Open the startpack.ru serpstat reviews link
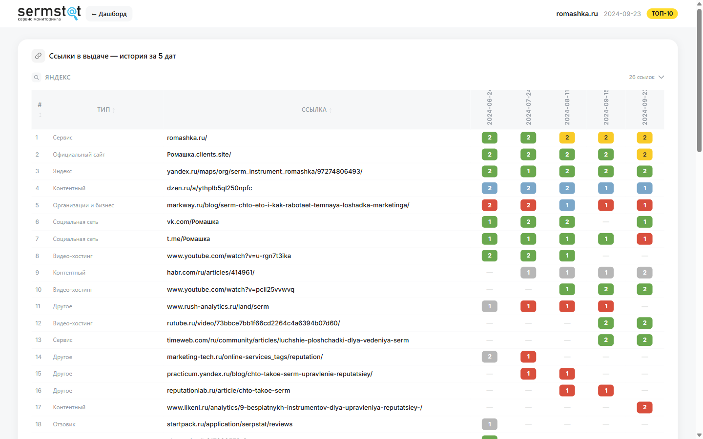This screenshot has width=703, height=439. click(229, 424)
